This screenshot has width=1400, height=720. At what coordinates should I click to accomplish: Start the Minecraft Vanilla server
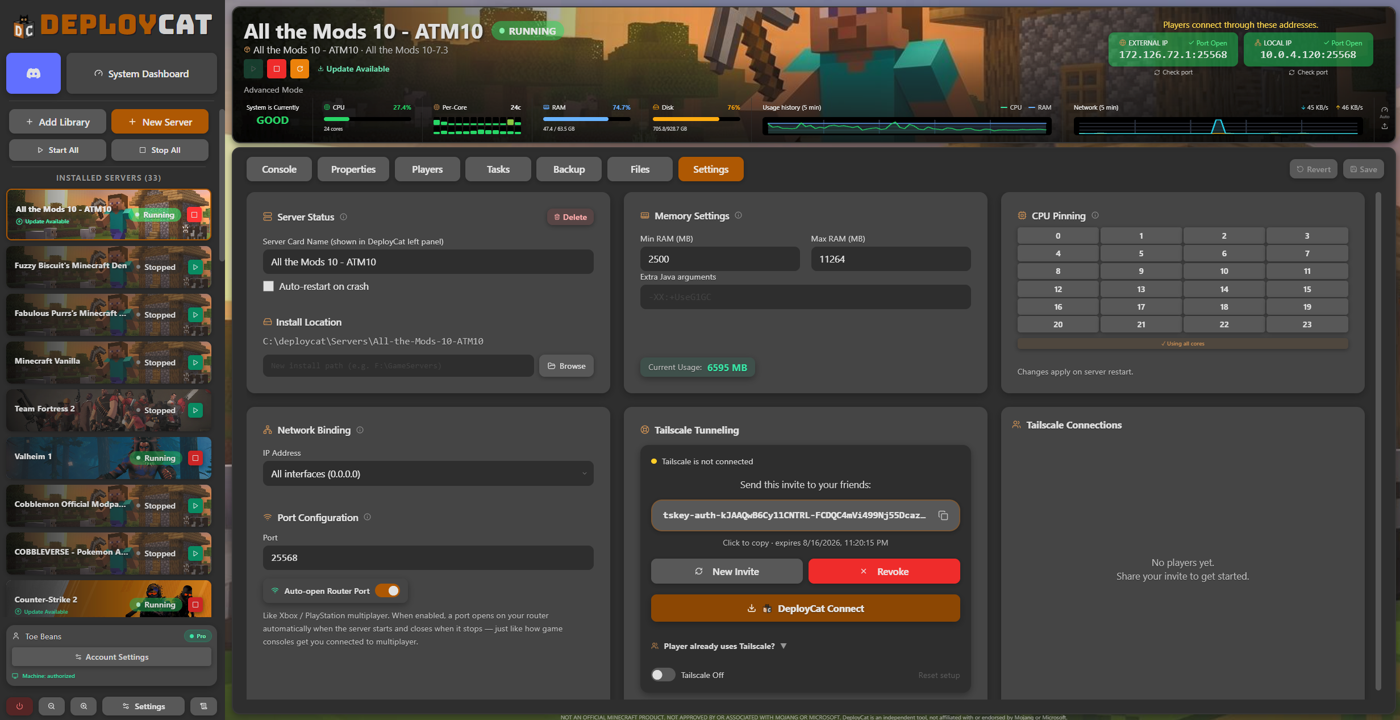pos(195,362)
